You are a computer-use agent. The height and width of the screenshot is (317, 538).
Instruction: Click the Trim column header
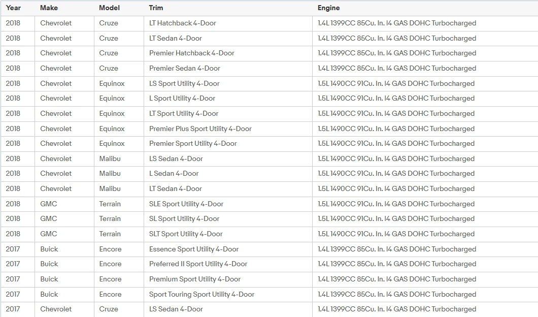click(x=156, y=8)
